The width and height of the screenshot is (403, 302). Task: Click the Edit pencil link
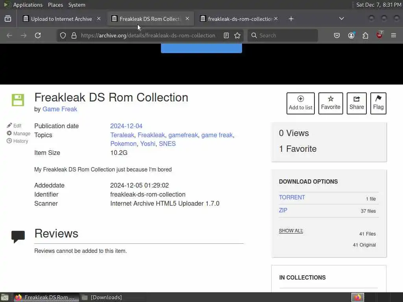14,125
